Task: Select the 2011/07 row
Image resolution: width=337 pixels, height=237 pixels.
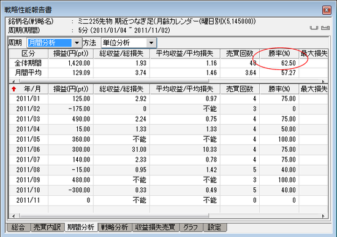Action: pos(168,160)
